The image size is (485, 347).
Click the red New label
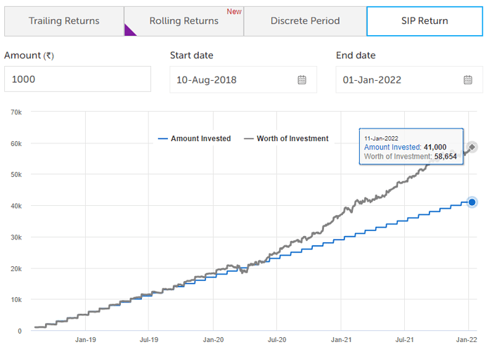[234, 12]
